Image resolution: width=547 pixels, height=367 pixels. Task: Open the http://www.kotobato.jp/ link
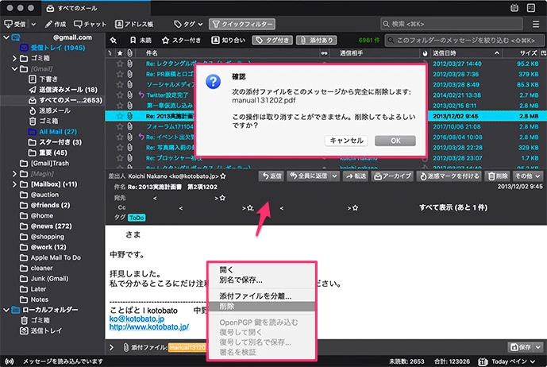click(148, 326)
